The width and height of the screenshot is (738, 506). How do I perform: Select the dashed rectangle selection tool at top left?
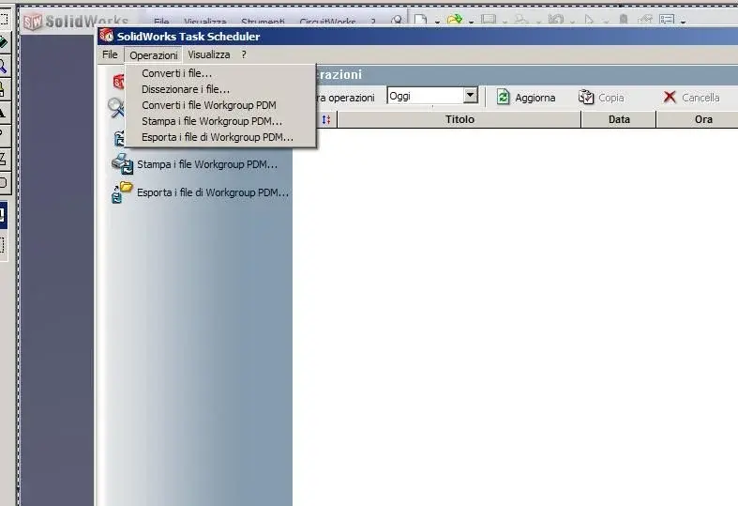click(x=4, y=19)
